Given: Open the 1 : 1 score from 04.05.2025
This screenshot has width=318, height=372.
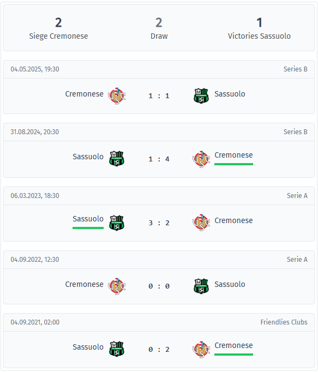Looking at the screenshot, I should point(159,96).
